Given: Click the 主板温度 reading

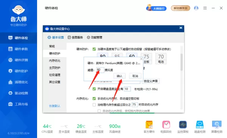Looking at the screenshot, I should pyautogui.click(x=98, y=129).
